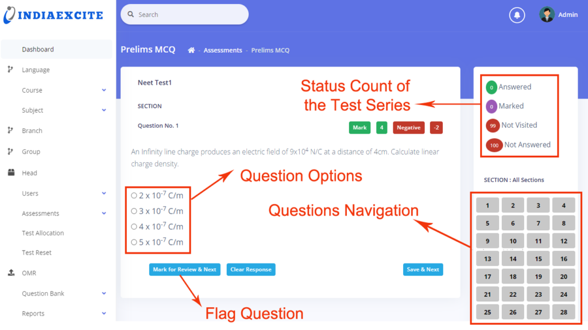Open the Admin profile avatar
Screen dimensions: 588x330
tap(547, 14)
